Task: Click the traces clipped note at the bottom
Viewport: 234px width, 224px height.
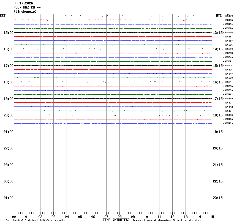Action: pyautogui.click(x=167, y=220)
